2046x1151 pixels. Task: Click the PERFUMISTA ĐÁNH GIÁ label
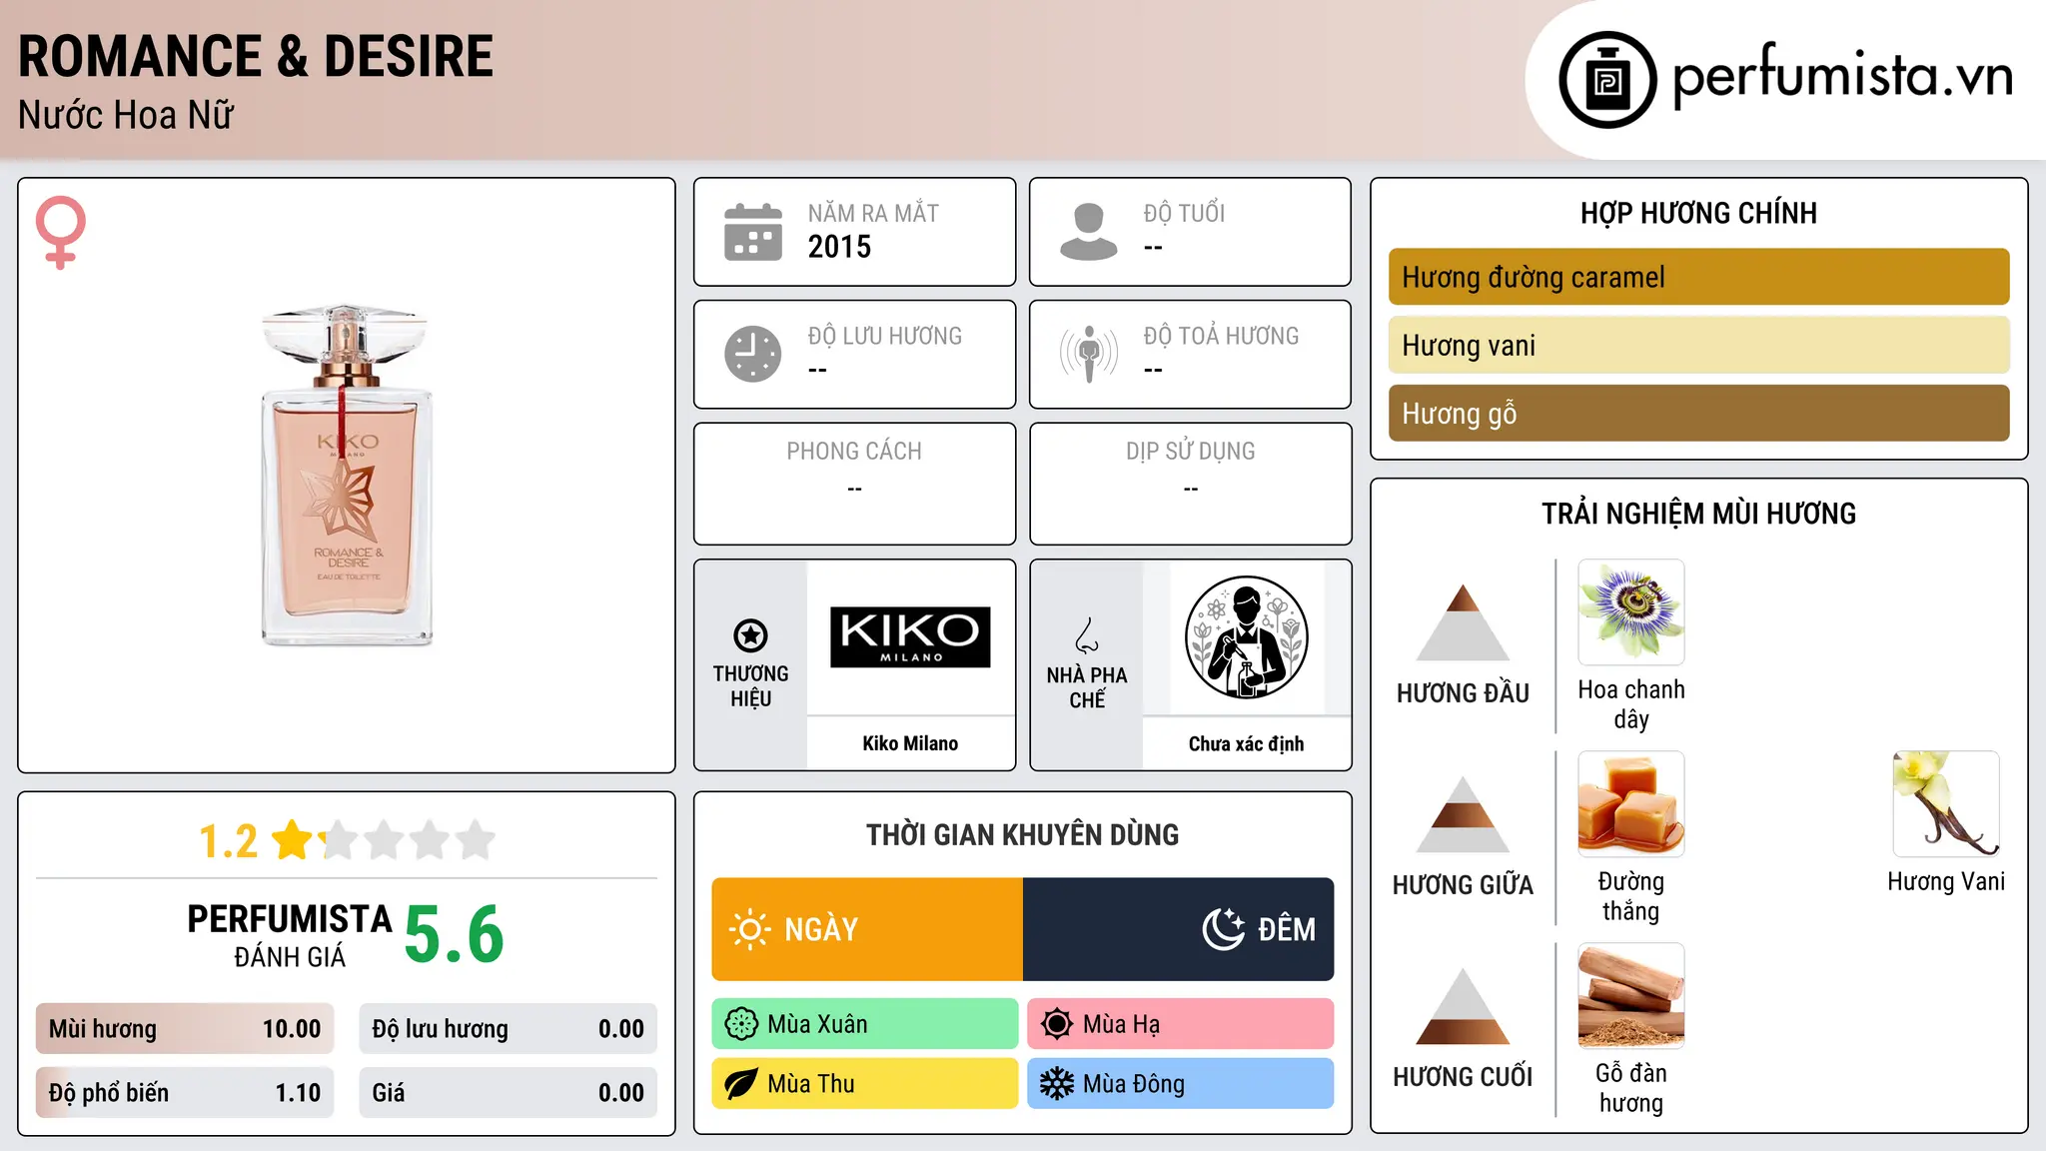(x=290, y=935)
